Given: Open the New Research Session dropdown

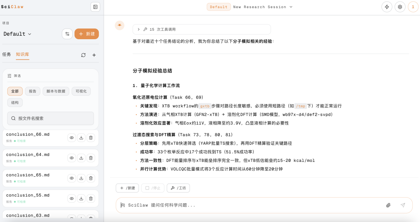Looking at the screenshot, I should (x=262, y=7).
